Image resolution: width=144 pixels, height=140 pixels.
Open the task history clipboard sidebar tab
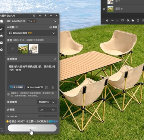(x=1, y=43)
